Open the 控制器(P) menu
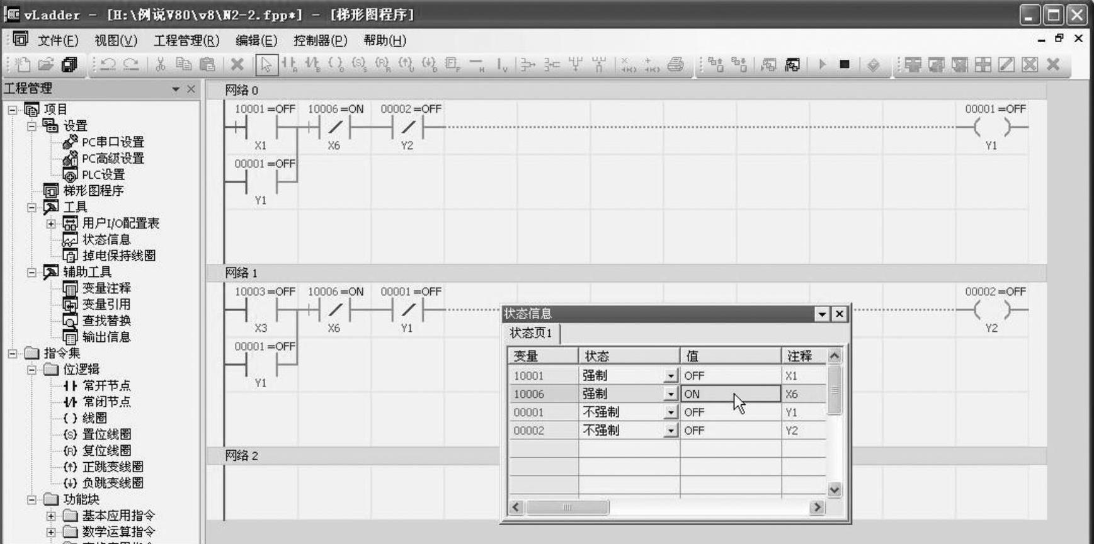1094x544 pixels. click(321, 40)
